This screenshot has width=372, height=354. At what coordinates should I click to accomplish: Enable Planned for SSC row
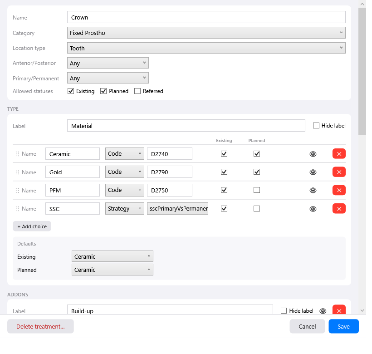[x=257, y=209]
